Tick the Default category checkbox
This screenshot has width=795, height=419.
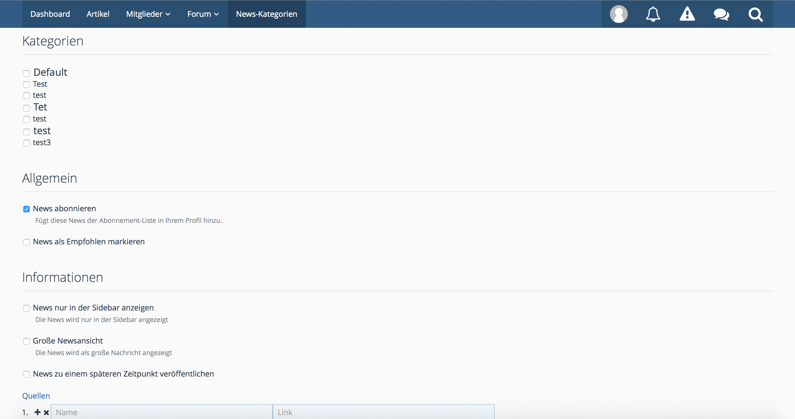tap(26, 73)
